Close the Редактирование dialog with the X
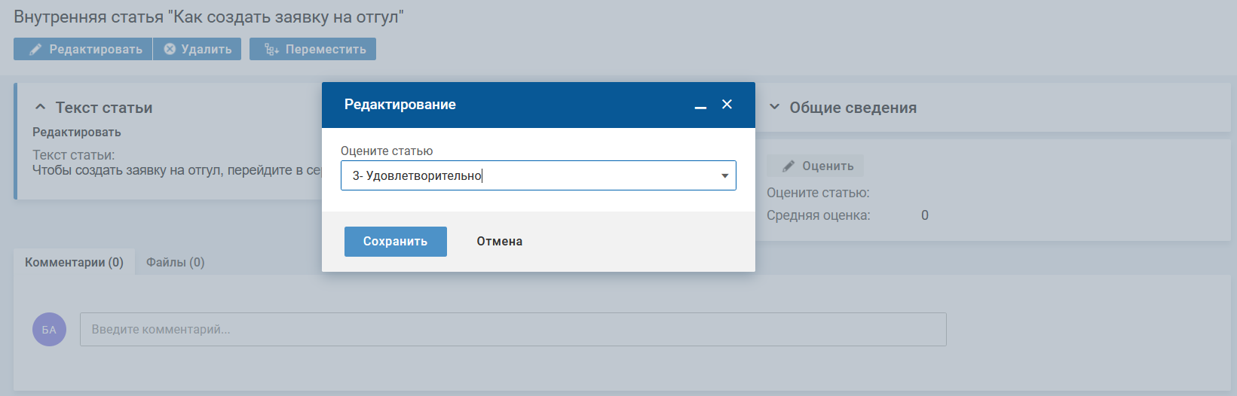 point(727,105)
